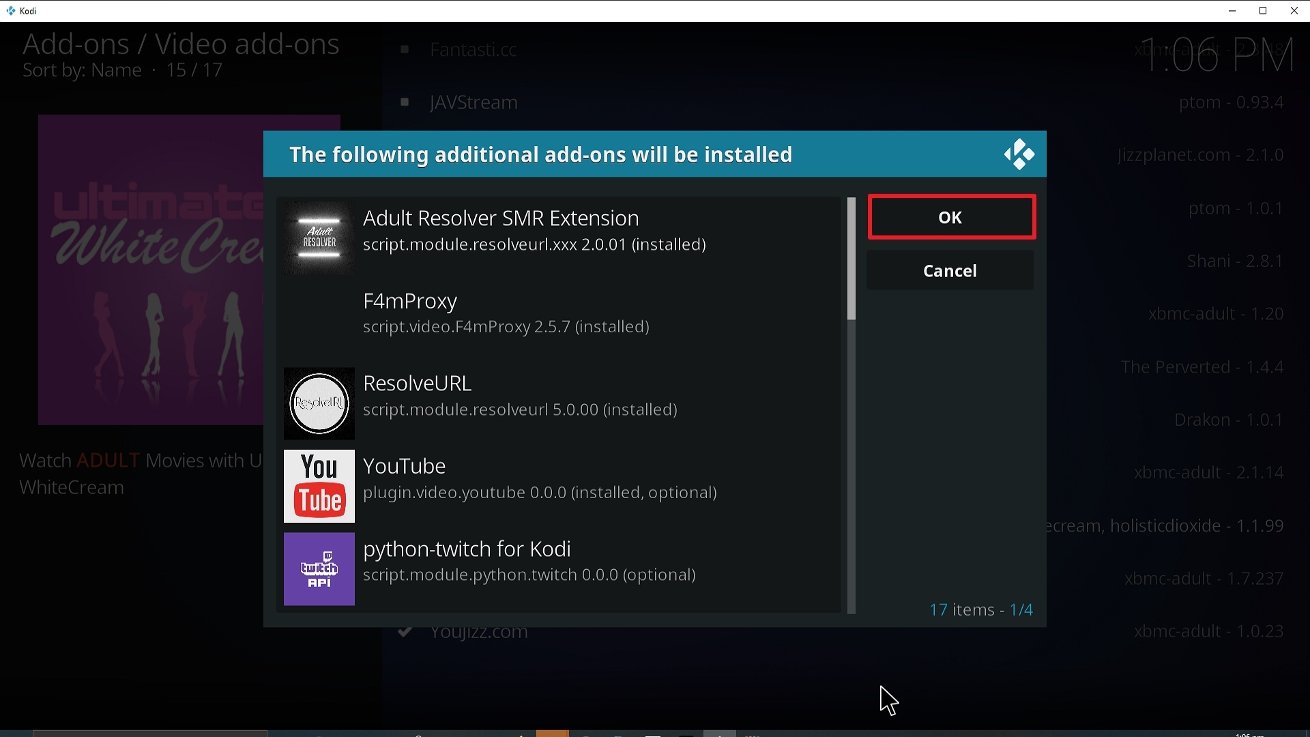The height and width of the screenshot is (737, 1310).
Task: Click 'script.module.resolveurl.xxx 2.0.01 (installed)' text
Action: [534, 244]
